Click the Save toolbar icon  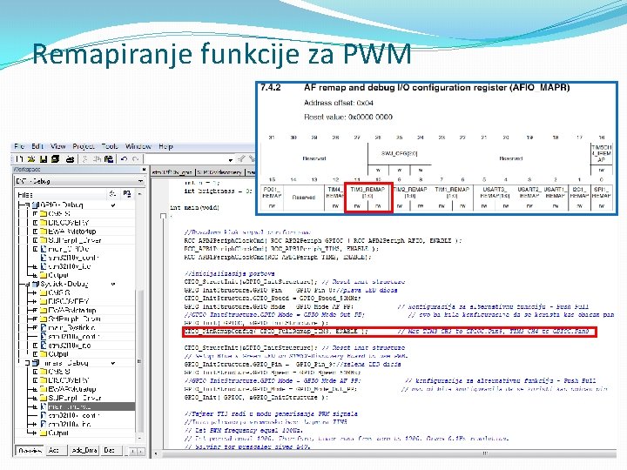coord(44,159)
